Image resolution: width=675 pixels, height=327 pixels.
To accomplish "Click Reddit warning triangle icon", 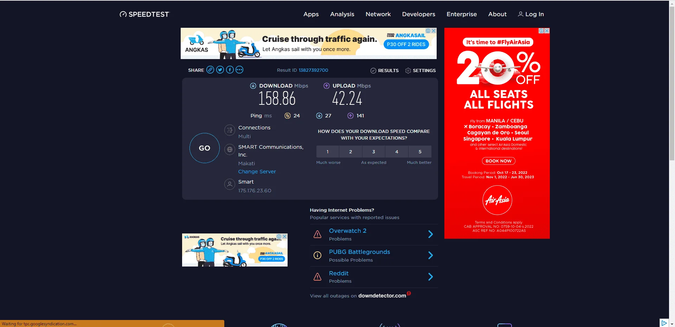I will (317, 277).
